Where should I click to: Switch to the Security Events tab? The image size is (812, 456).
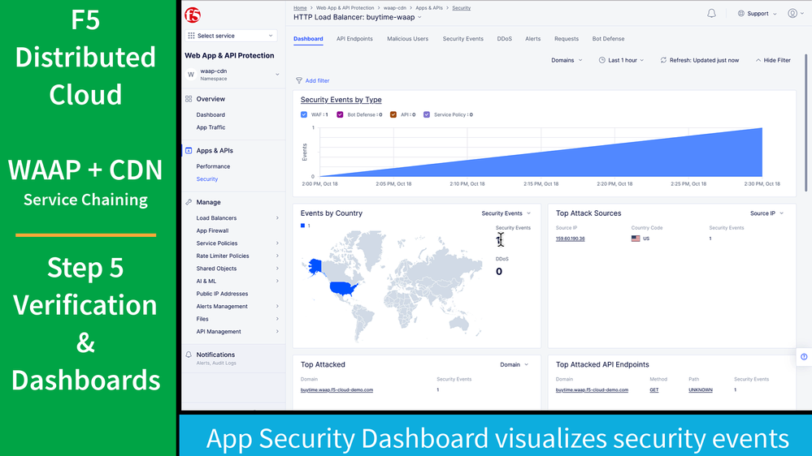pyautogui.click(x=463, y=39)
